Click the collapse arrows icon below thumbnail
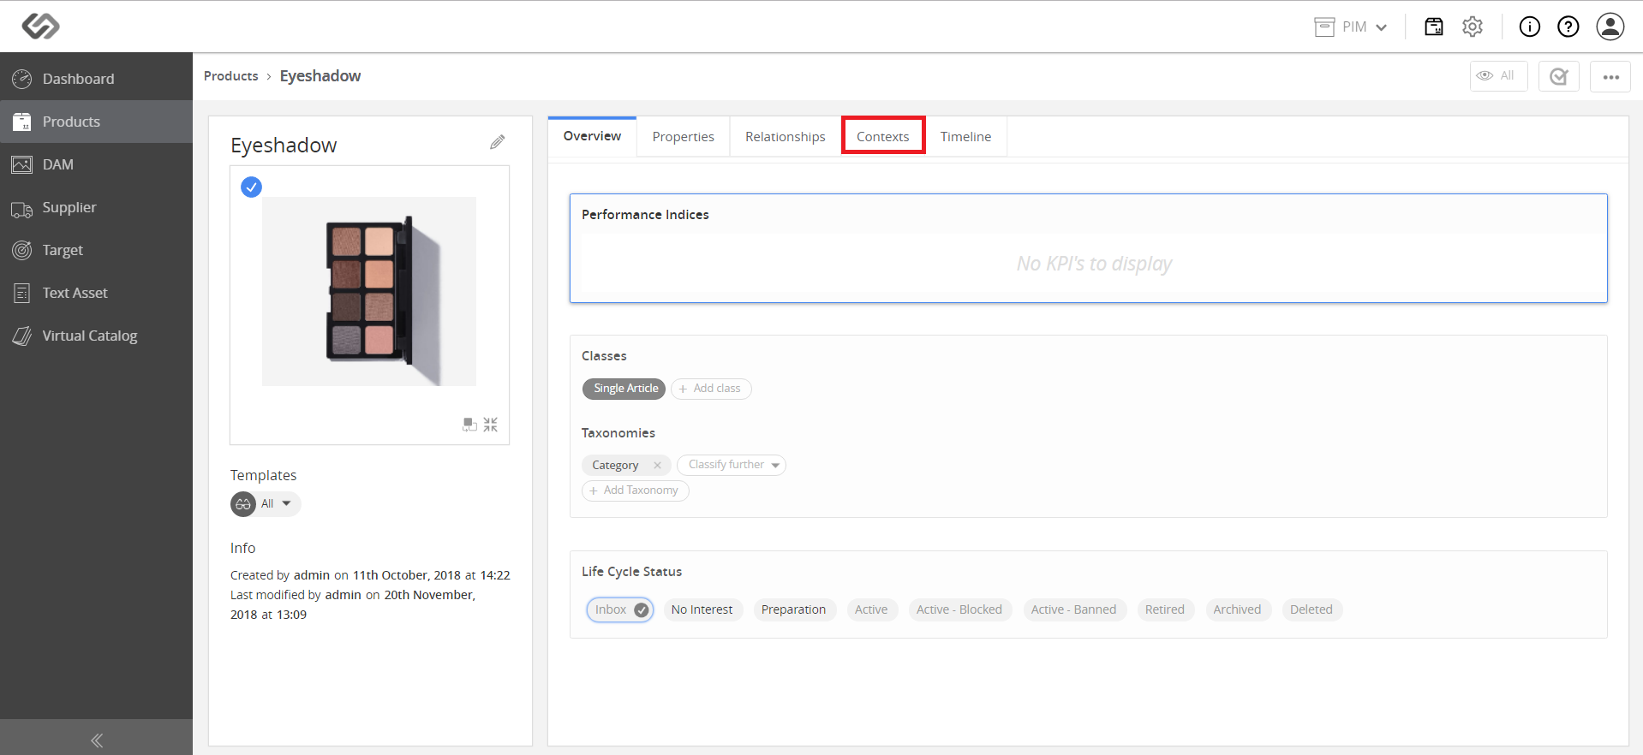Screen dimensions: 1643x755 490,425
